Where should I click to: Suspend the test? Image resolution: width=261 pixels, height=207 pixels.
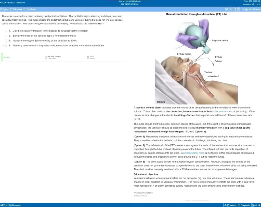15,205
